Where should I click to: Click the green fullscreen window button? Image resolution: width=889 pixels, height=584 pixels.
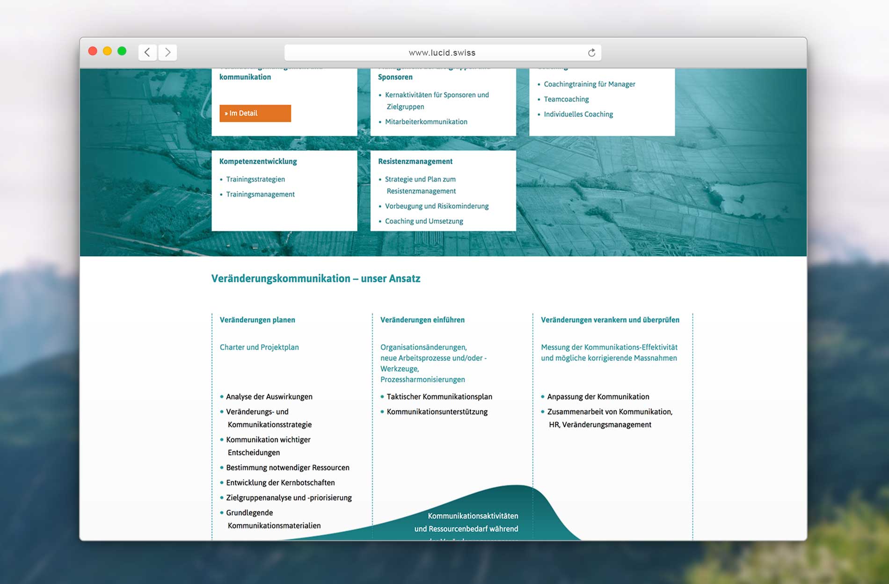coord(122,51)
